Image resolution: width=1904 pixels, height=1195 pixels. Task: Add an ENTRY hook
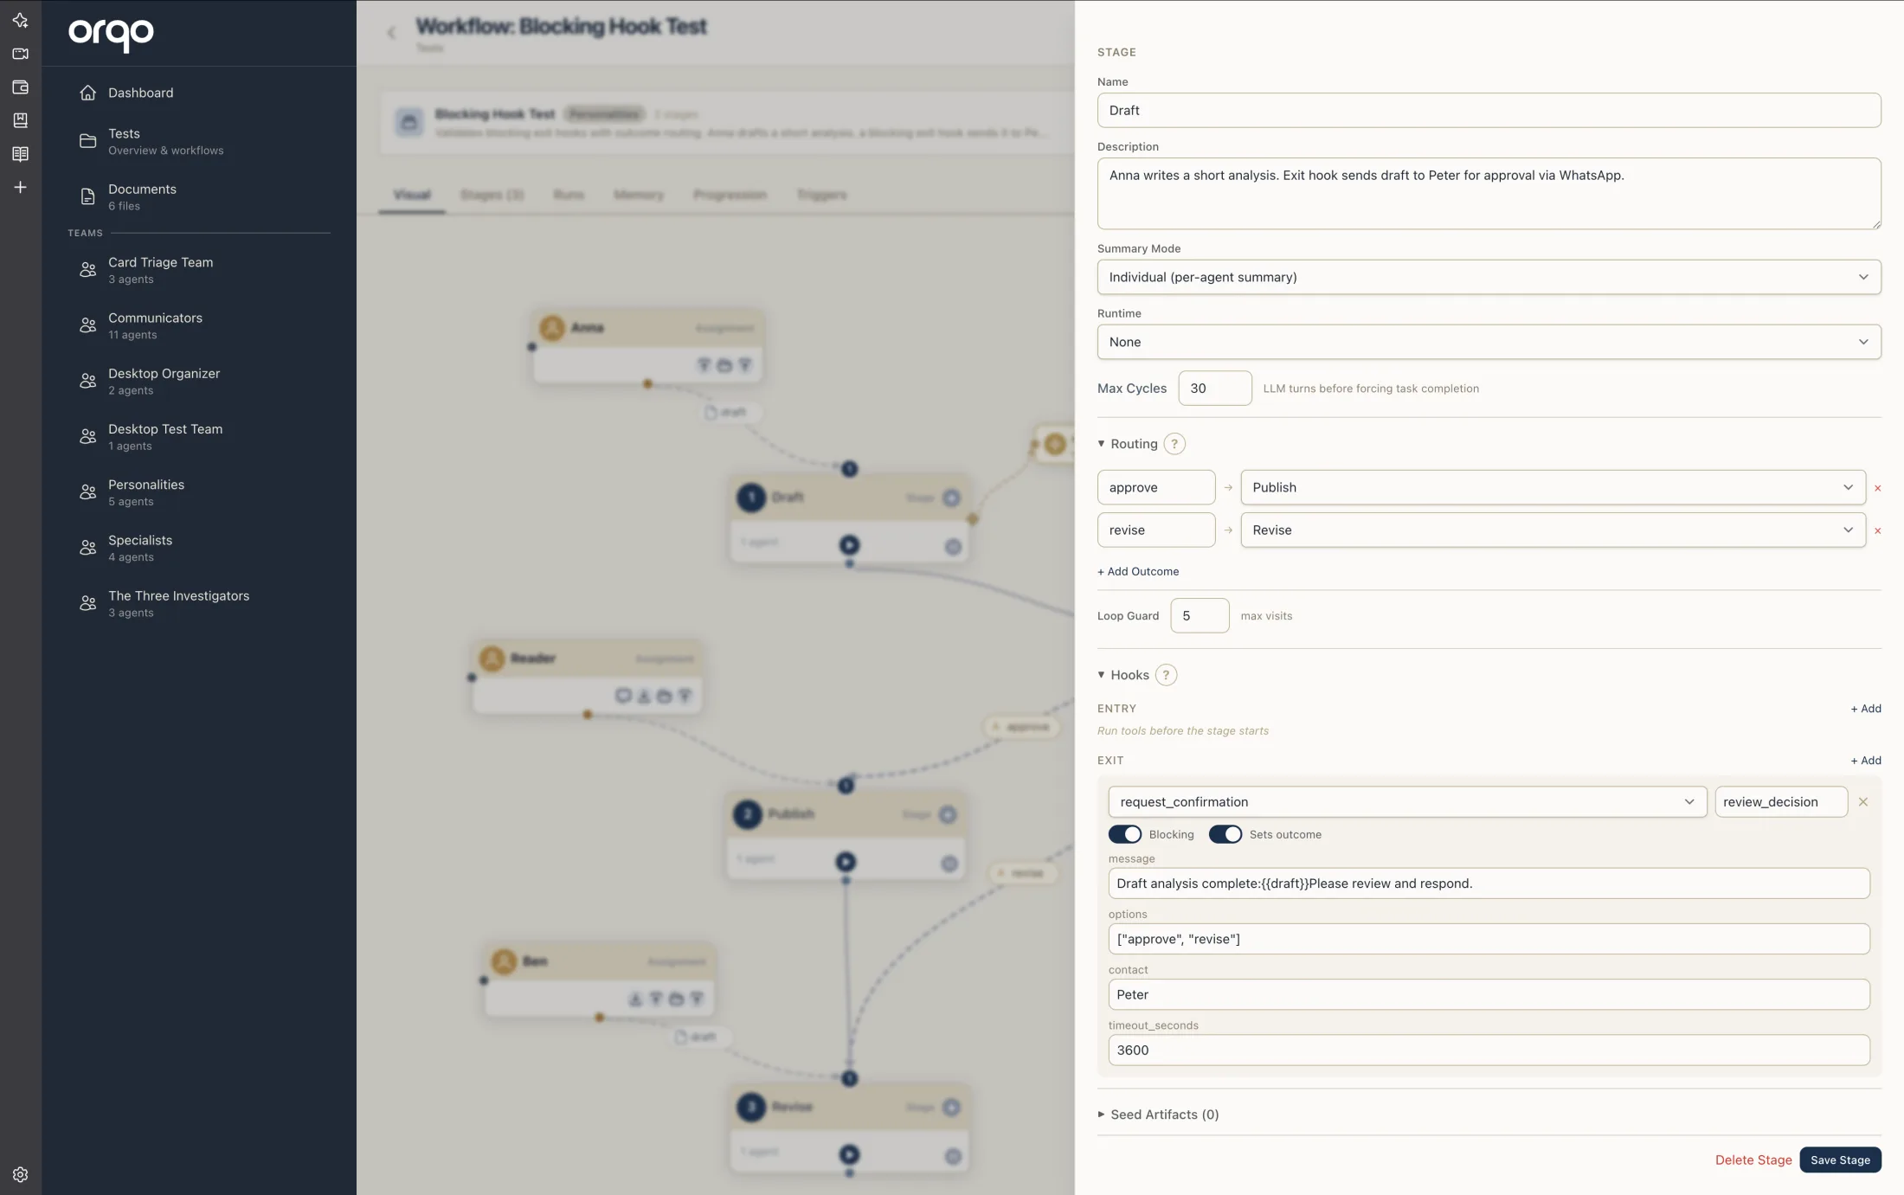coord(1866,709)
